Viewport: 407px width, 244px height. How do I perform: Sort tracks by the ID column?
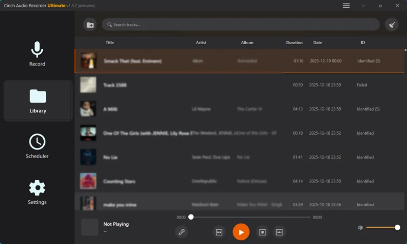(363, 43)
